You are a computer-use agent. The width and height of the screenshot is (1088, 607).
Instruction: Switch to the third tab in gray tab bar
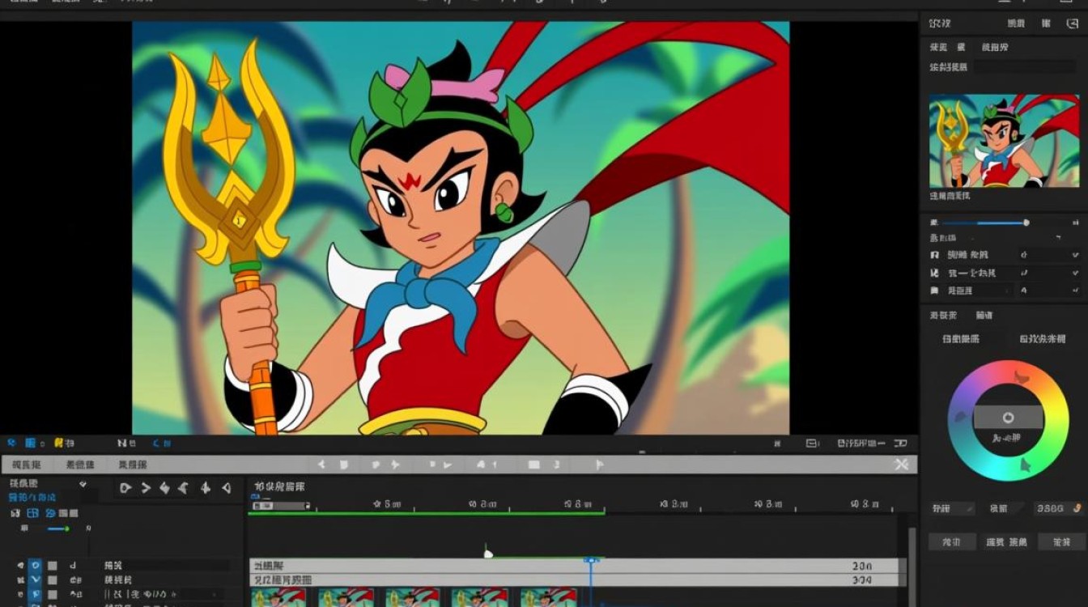click(133, 465)
